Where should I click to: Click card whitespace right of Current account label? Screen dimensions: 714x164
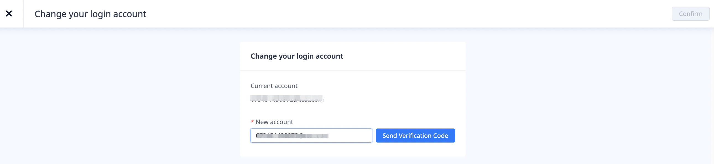(x=388, y=86)
